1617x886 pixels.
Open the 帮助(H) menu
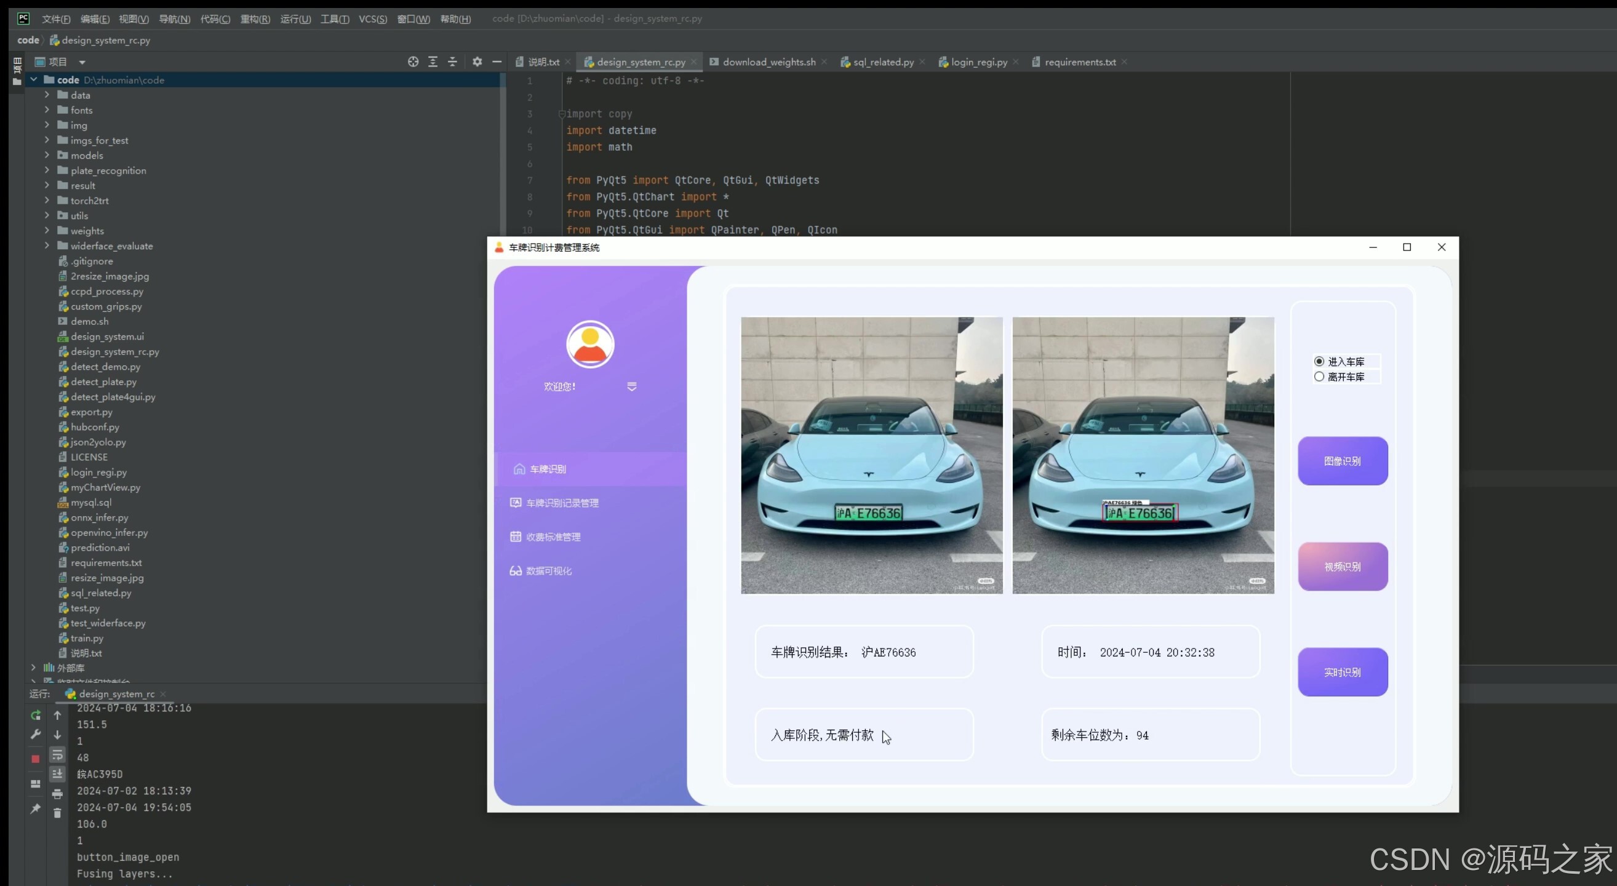pyautogui.click(x=455, y=19)
